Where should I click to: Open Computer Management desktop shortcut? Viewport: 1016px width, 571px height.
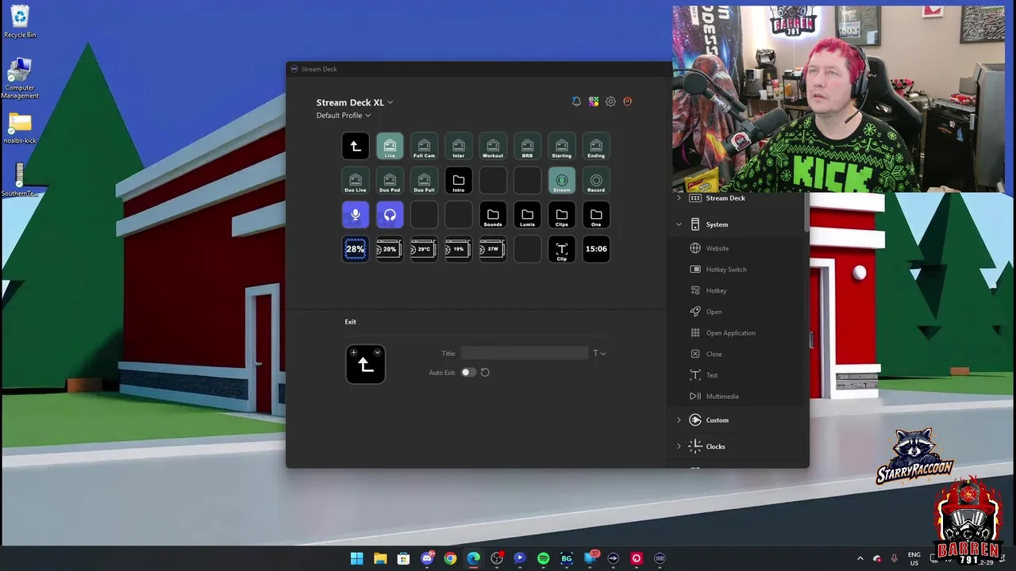[x=20, y=78]
